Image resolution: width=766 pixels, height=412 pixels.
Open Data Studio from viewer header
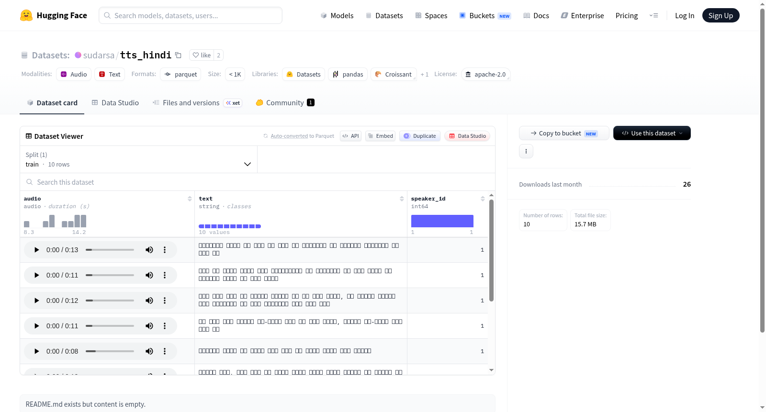click(467, 136)
